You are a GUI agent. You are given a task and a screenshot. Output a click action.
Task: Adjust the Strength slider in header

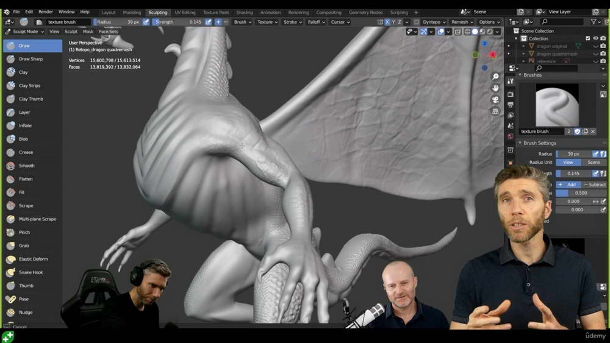(x=178, y=22)
